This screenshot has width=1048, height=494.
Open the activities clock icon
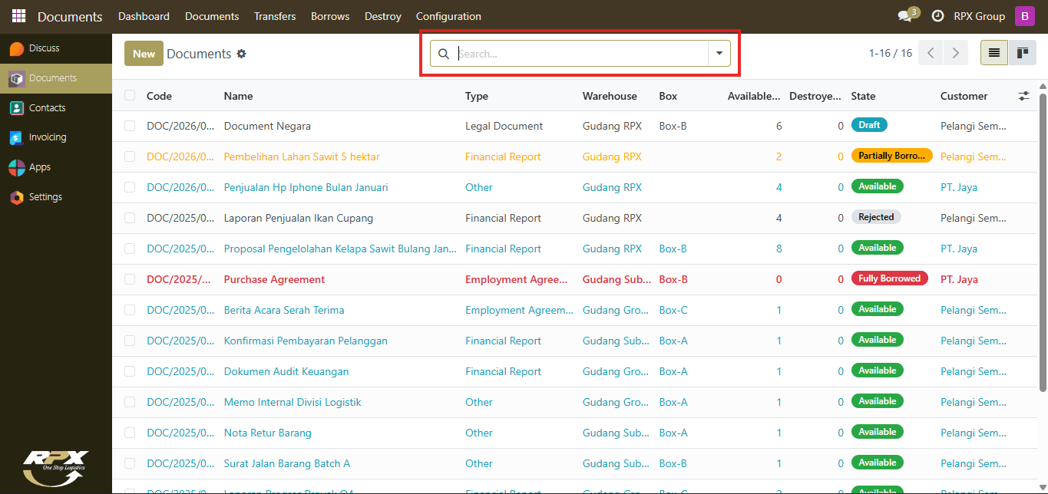tap(937, 16)
